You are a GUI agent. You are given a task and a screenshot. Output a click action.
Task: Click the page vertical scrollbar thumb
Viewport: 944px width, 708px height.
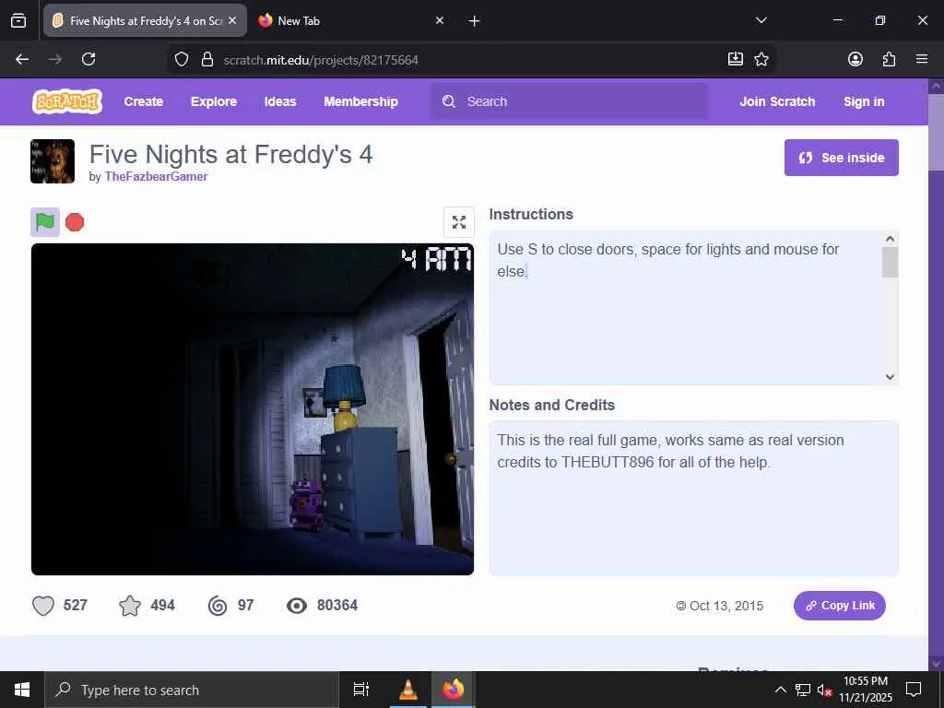coord(937,132)
